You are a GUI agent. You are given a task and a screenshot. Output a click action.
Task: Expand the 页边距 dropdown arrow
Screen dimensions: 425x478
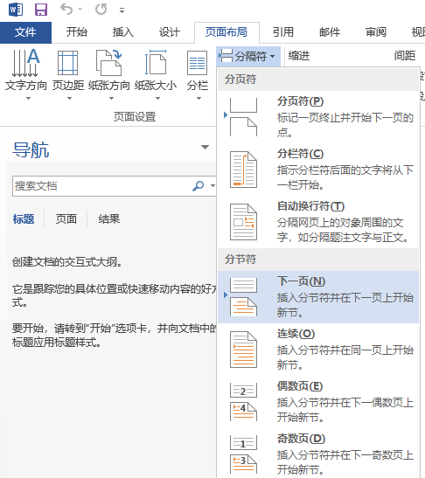[69, 98]
